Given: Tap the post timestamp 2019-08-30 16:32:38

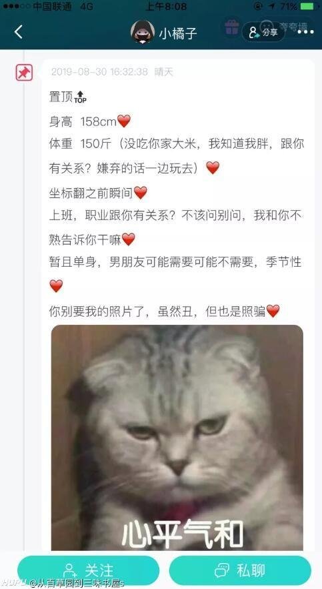Looking at the screenshot, I should (99, 72).
